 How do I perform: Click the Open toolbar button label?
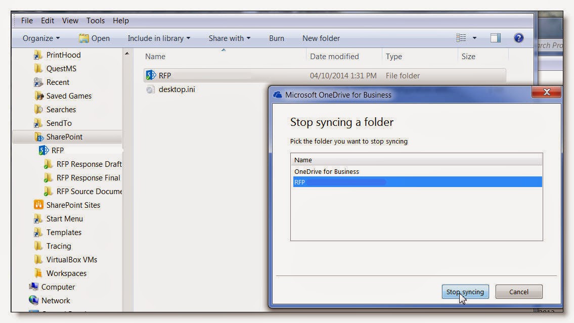pyautogui.click(x=100, y=38)
